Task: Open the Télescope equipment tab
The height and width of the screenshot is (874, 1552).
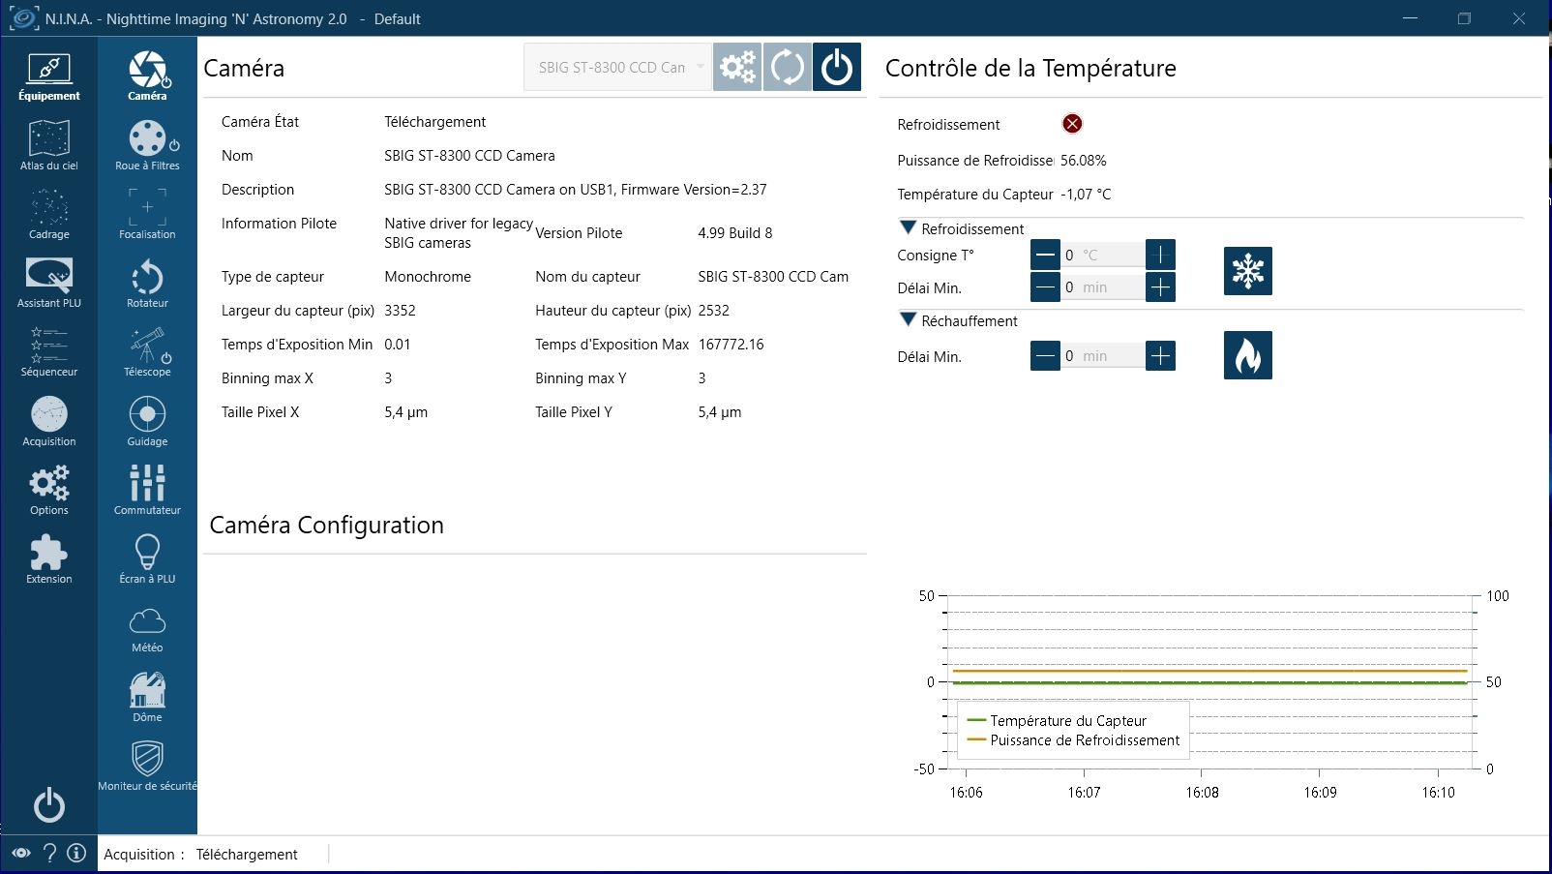Action: coord(147,352)
